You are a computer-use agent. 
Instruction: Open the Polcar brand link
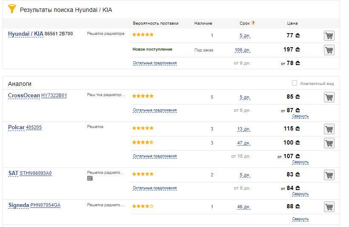coord(16,127)
